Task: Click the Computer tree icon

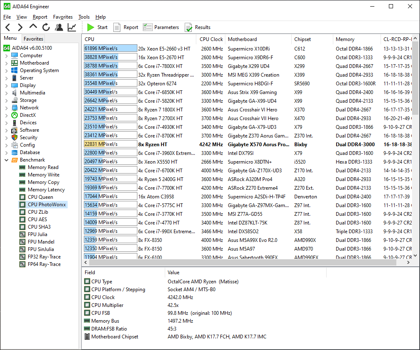Action: [15, 56]
